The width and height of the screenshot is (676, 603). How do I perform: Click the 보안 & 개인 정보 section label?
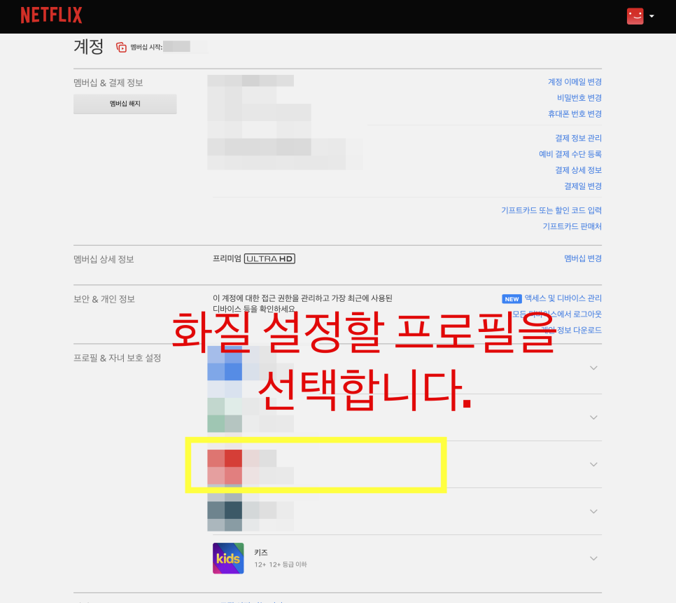coord(104,299)
